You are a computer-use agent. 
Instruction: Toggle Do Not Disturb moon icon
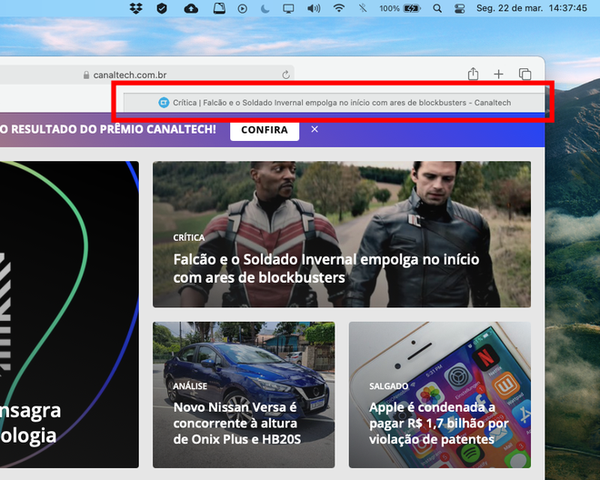click(x=265, y=8)
